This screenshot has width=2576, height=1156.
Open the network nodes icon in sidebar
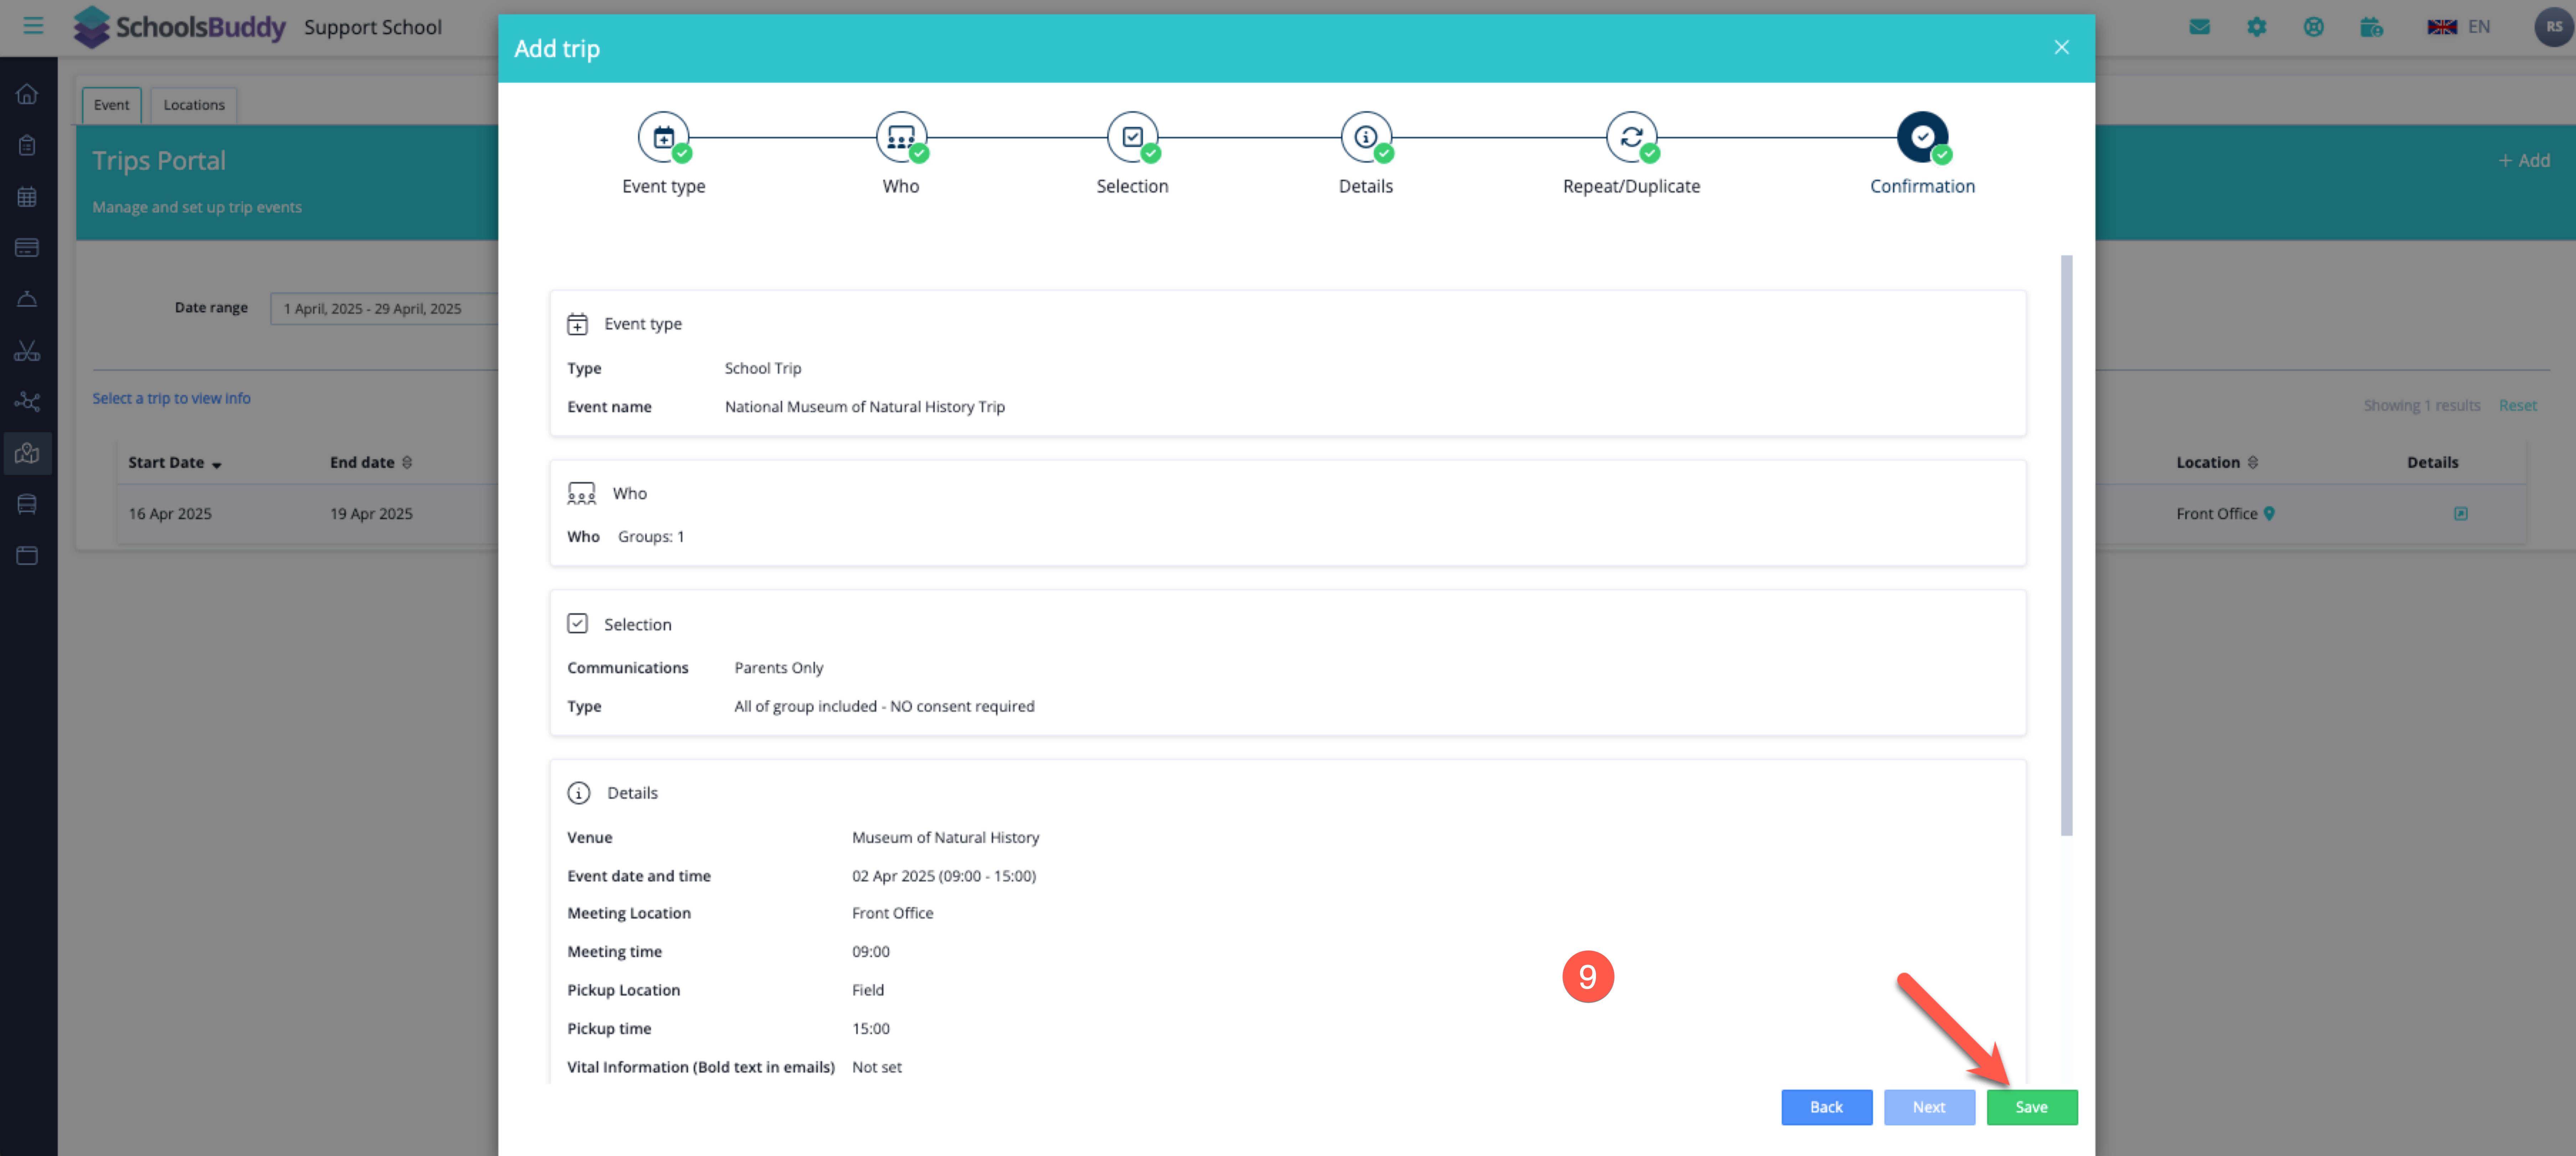pyautogui.click(x=27, y=401)
